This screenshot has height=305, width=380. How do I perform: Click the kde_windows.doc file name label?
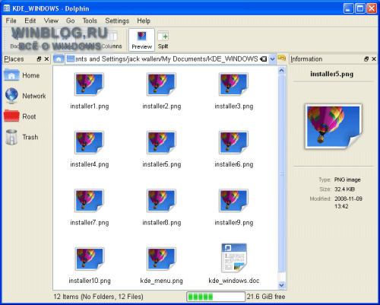click(234, 281)
